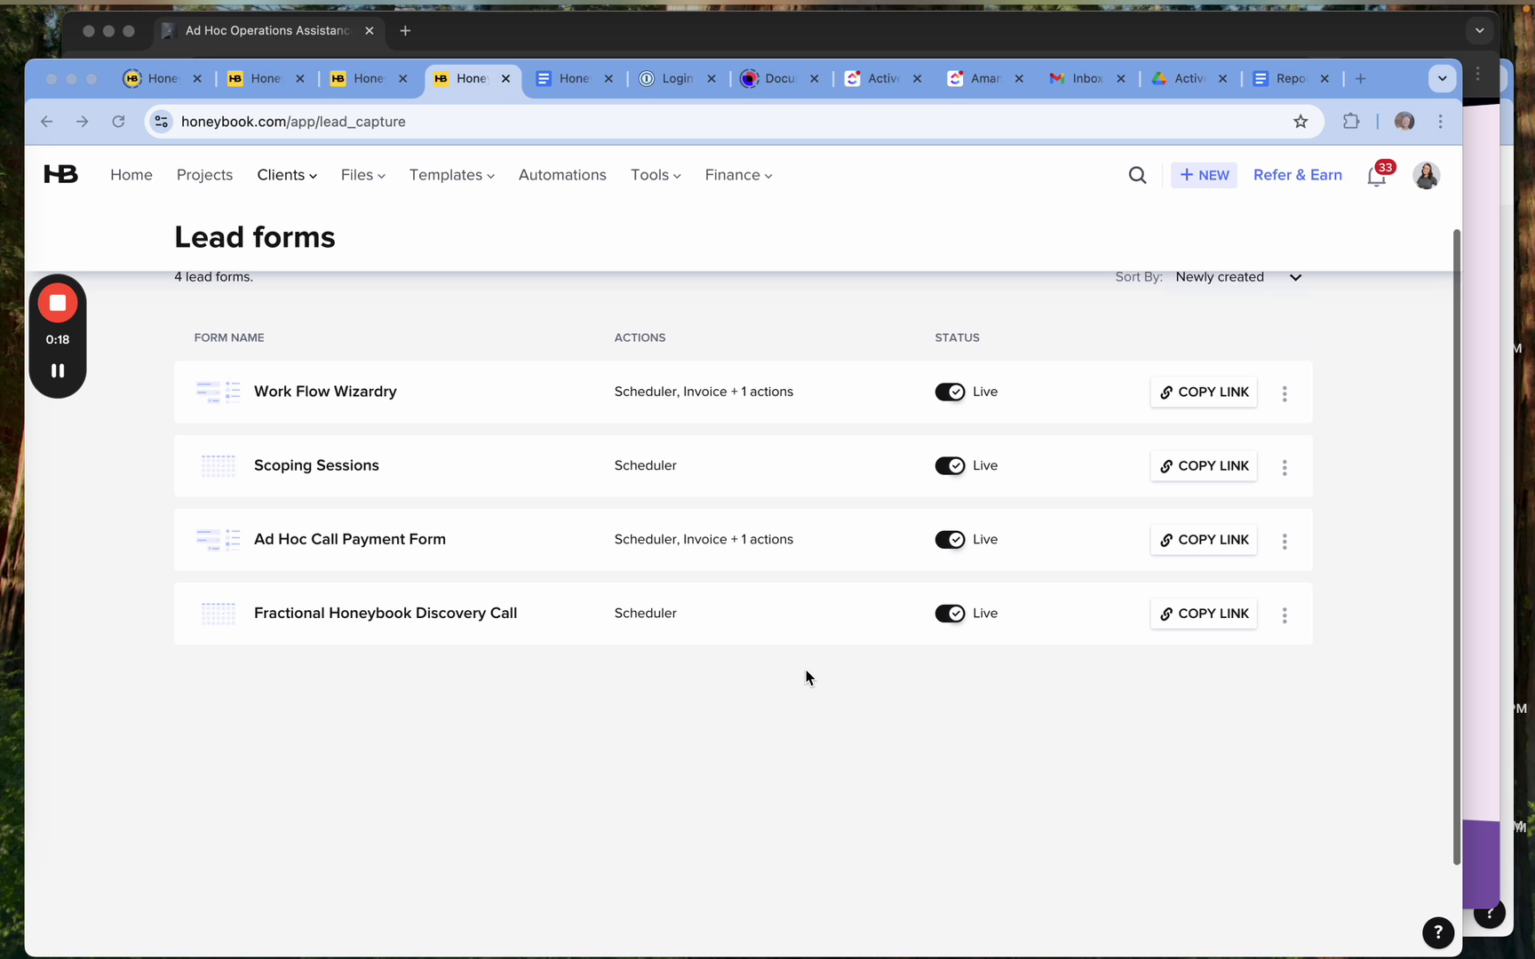Switch to the Docu browser tab
1535x959 pixels.
tap(781, 79)
